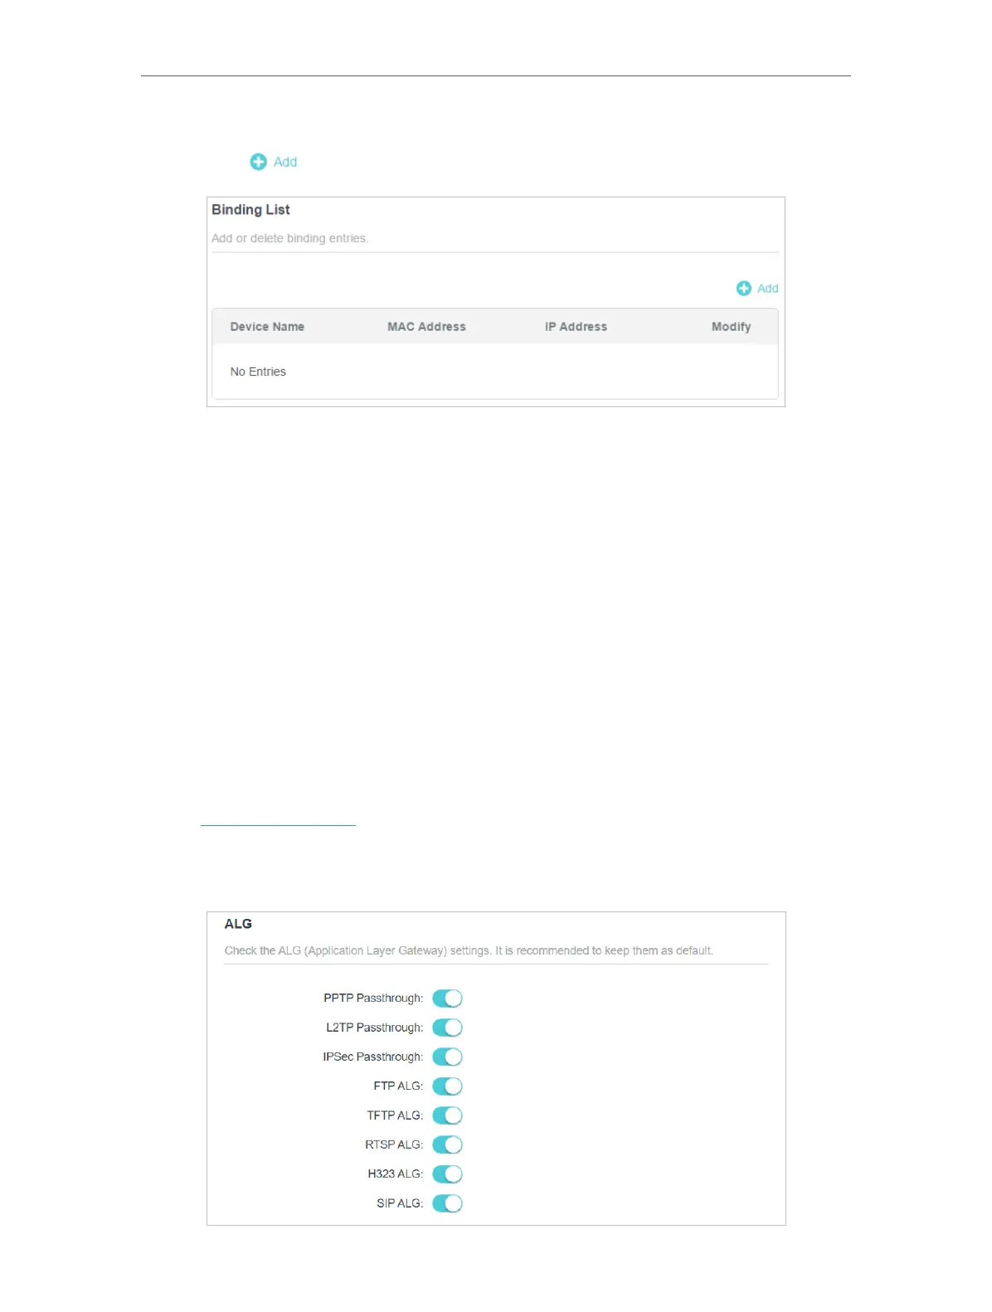Click the MAC Address column header
Viewport: 992px width, 1312px height.
426,327
